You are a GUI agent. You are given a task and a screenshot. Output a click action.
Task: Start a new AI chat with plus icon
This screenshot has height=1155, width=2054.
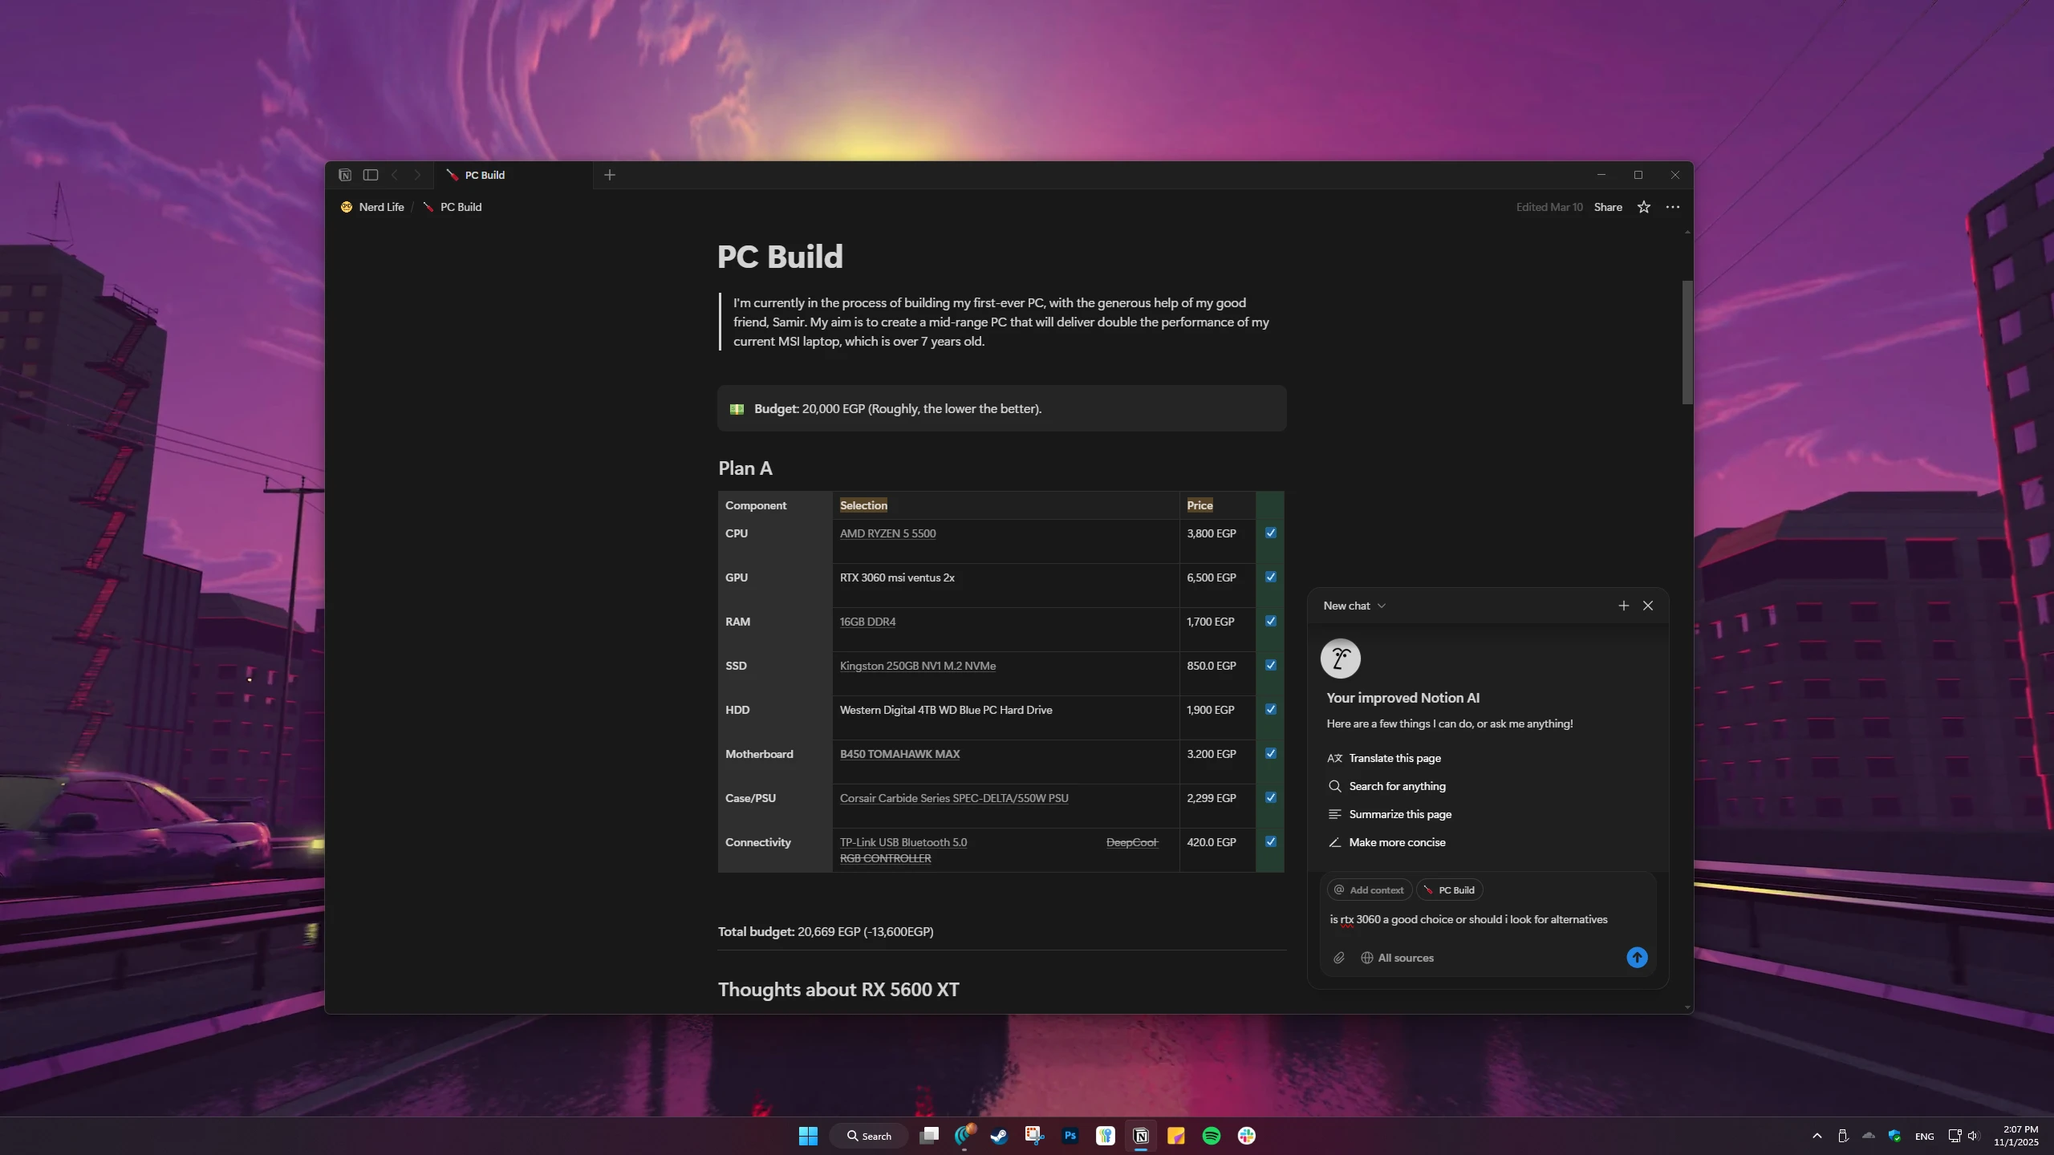tap(1623, 606)
